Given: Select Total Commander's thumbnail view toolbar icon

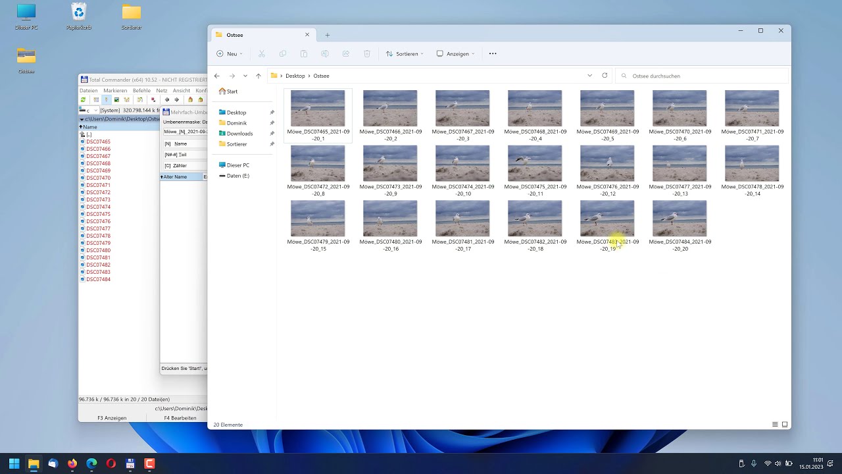Looking at the screenshot, I should pos(116,99).
